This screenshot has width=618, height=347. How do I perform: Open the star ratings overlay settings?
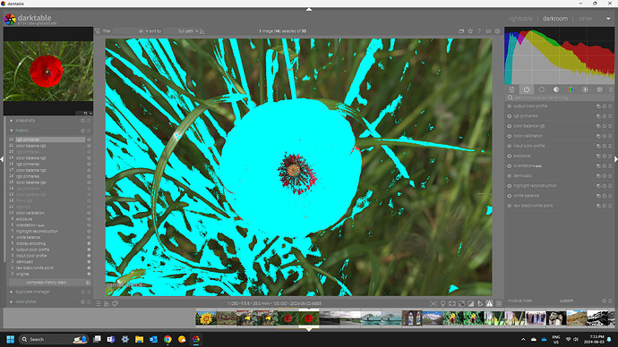click(470, 31)
